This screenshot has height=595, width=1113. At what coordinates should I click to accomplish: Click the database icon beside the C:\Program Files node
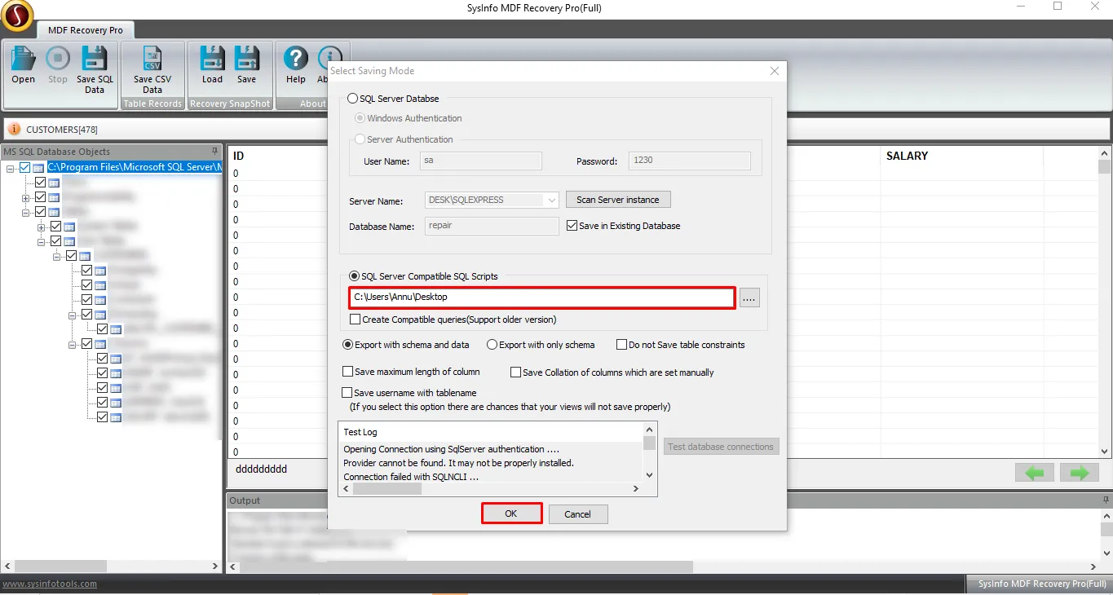tap(38, 167)
